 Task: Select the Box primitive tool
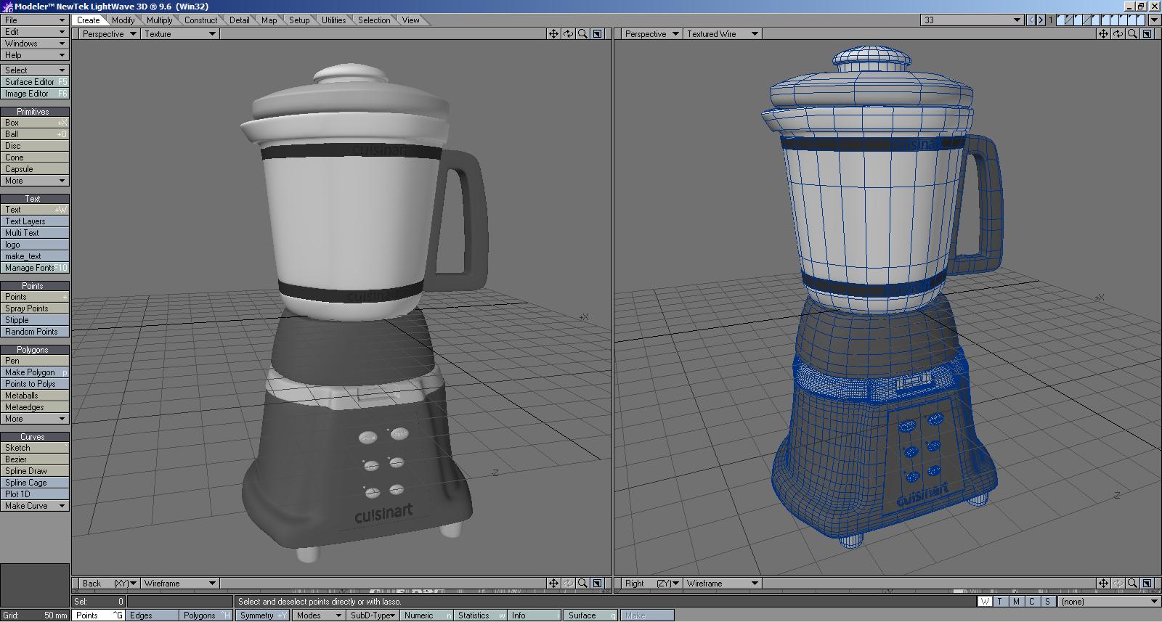[35, 123]
